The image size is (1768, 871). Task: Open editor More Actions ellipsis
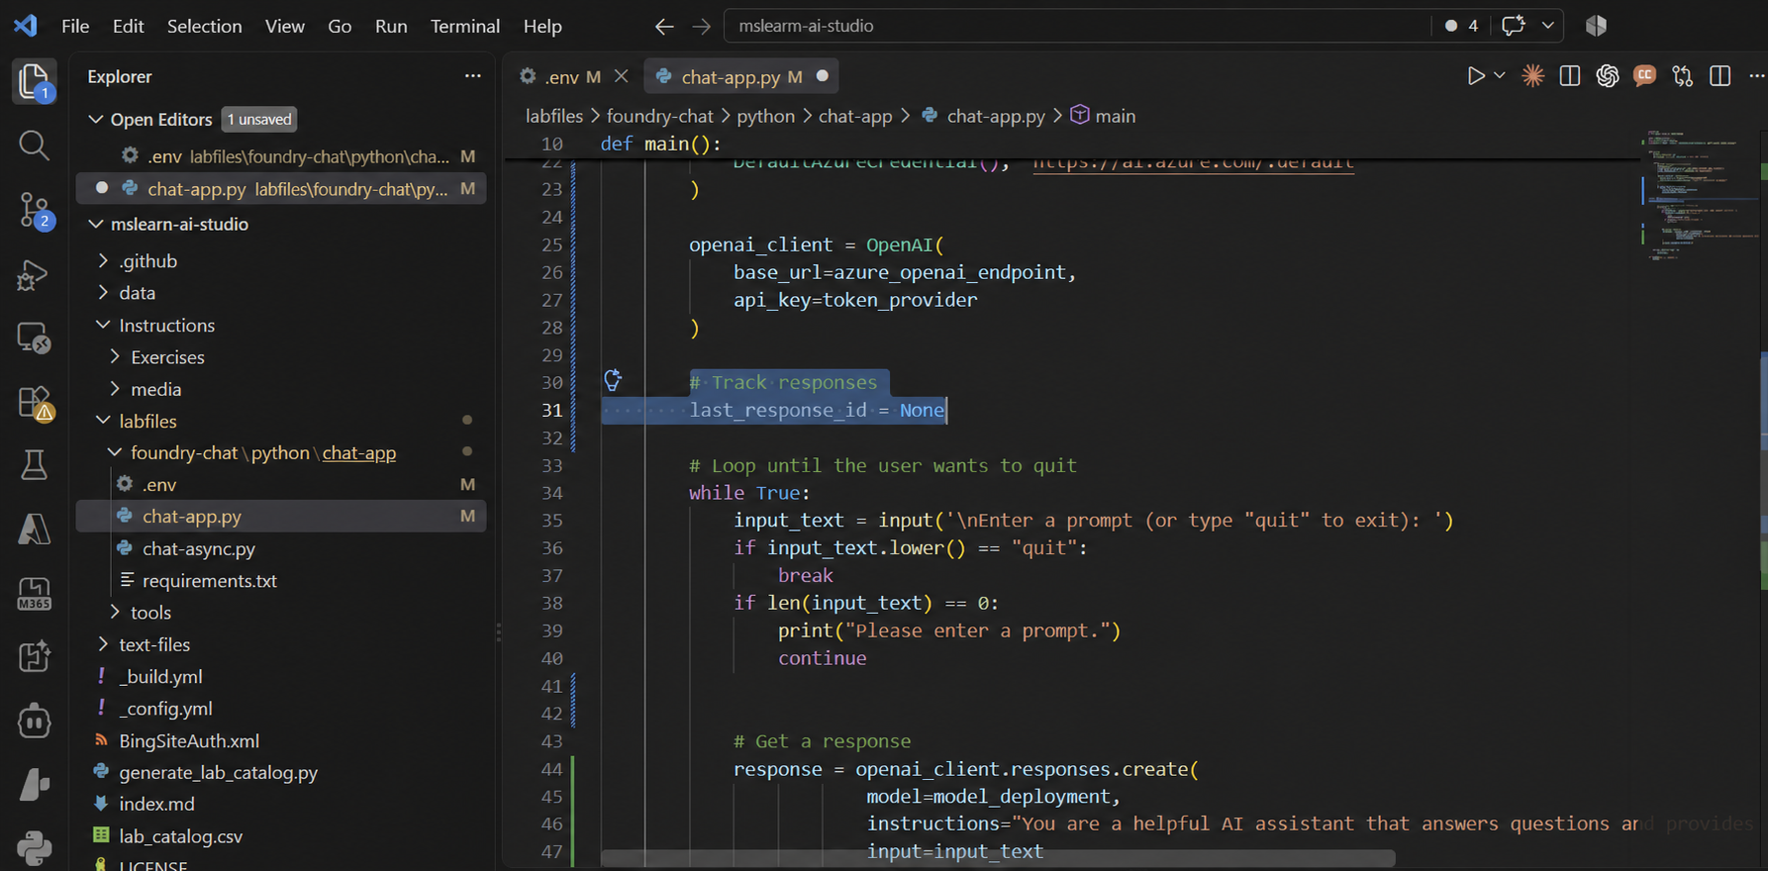pos(1756,76)
